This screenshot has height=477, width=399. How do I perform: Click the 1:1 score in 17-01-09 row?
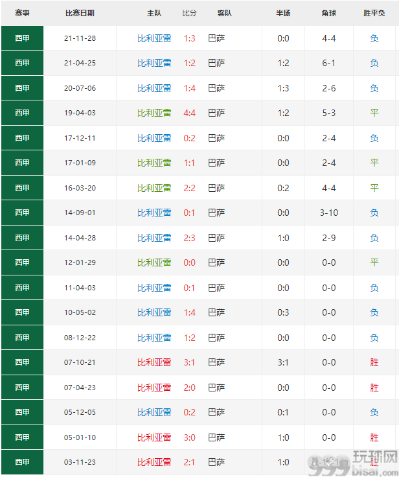(x=189, y=163)
